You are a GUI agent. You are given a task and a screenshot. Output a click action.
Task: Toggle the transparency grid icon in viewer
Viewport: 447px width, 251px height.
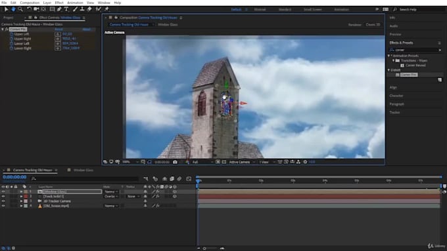tap(224, 162)
